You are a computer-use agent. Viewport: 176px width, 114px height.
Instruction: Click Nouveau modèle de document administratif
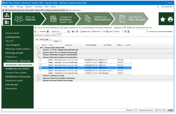(x=95, y=27)
